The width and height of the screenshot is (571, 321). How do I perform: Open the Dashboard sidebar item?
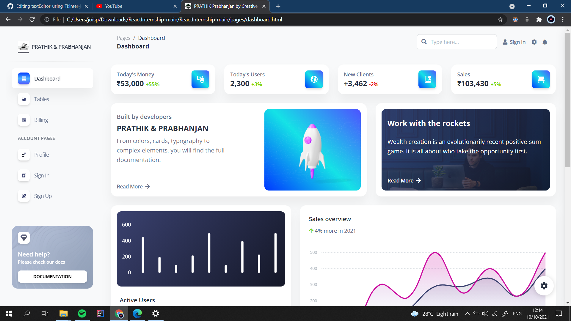[52, 78]
